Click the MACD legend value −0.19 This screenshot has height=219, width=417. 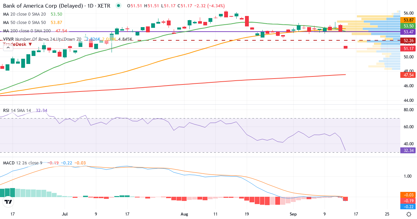[54, 163]
